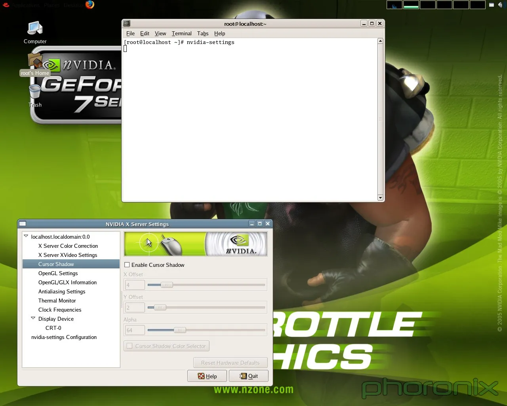
Task: Select X Server Color Correction
Action: pos(68,246)
